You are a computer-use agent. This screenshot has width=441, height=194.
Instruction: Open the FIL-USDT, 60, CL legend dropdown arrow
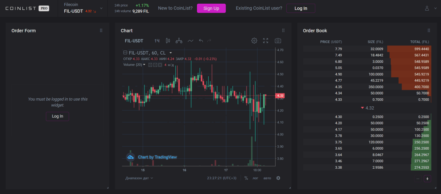(171, 53)
